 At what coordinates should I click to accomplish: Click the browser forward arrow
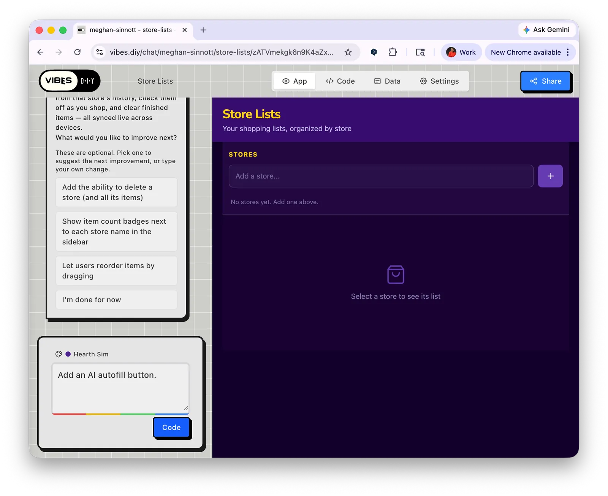[59, 52]
